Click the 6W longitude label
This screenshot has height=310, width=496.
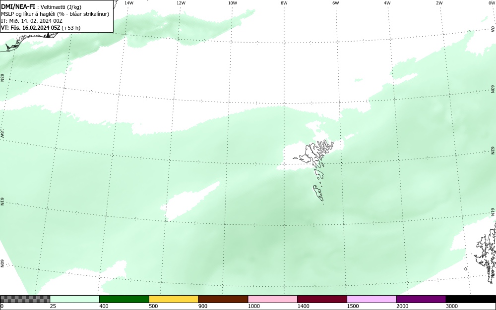coord(336,3)
